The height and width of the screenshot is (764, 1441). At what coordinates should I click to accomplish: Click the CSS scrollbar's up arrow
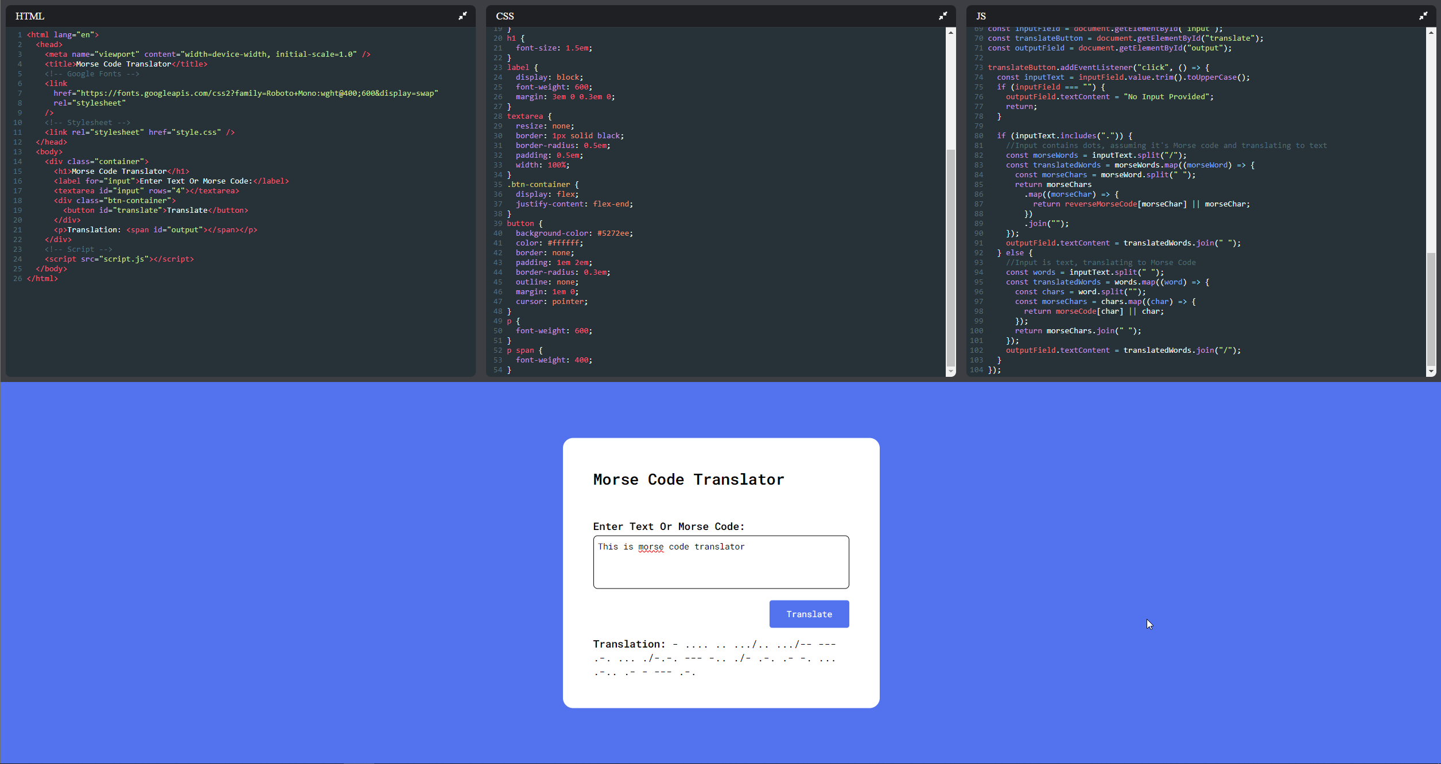pyautogui.click(x=951, y=33)
